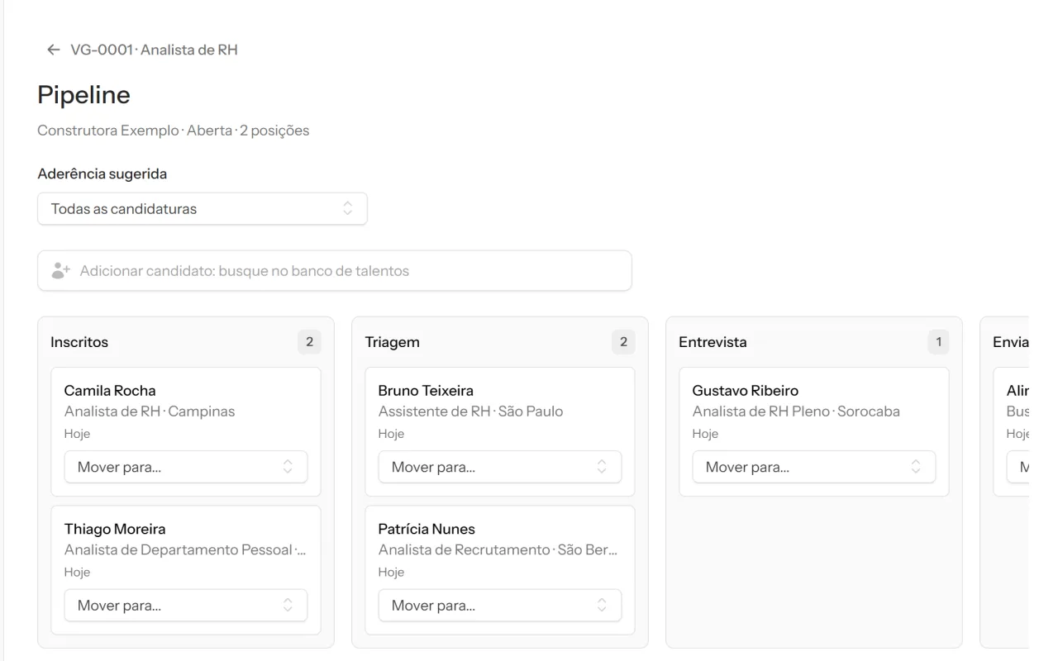This screenshot has height=661, width=1058.
Task: Focus the 'Adicionar candidato' talent search field
Action: pyautogui.click(x=335, y=271)
